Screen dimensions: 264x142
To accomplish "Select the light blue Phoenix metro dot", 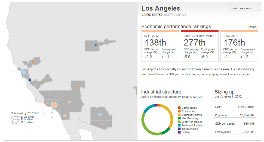I will click(100, 114).
